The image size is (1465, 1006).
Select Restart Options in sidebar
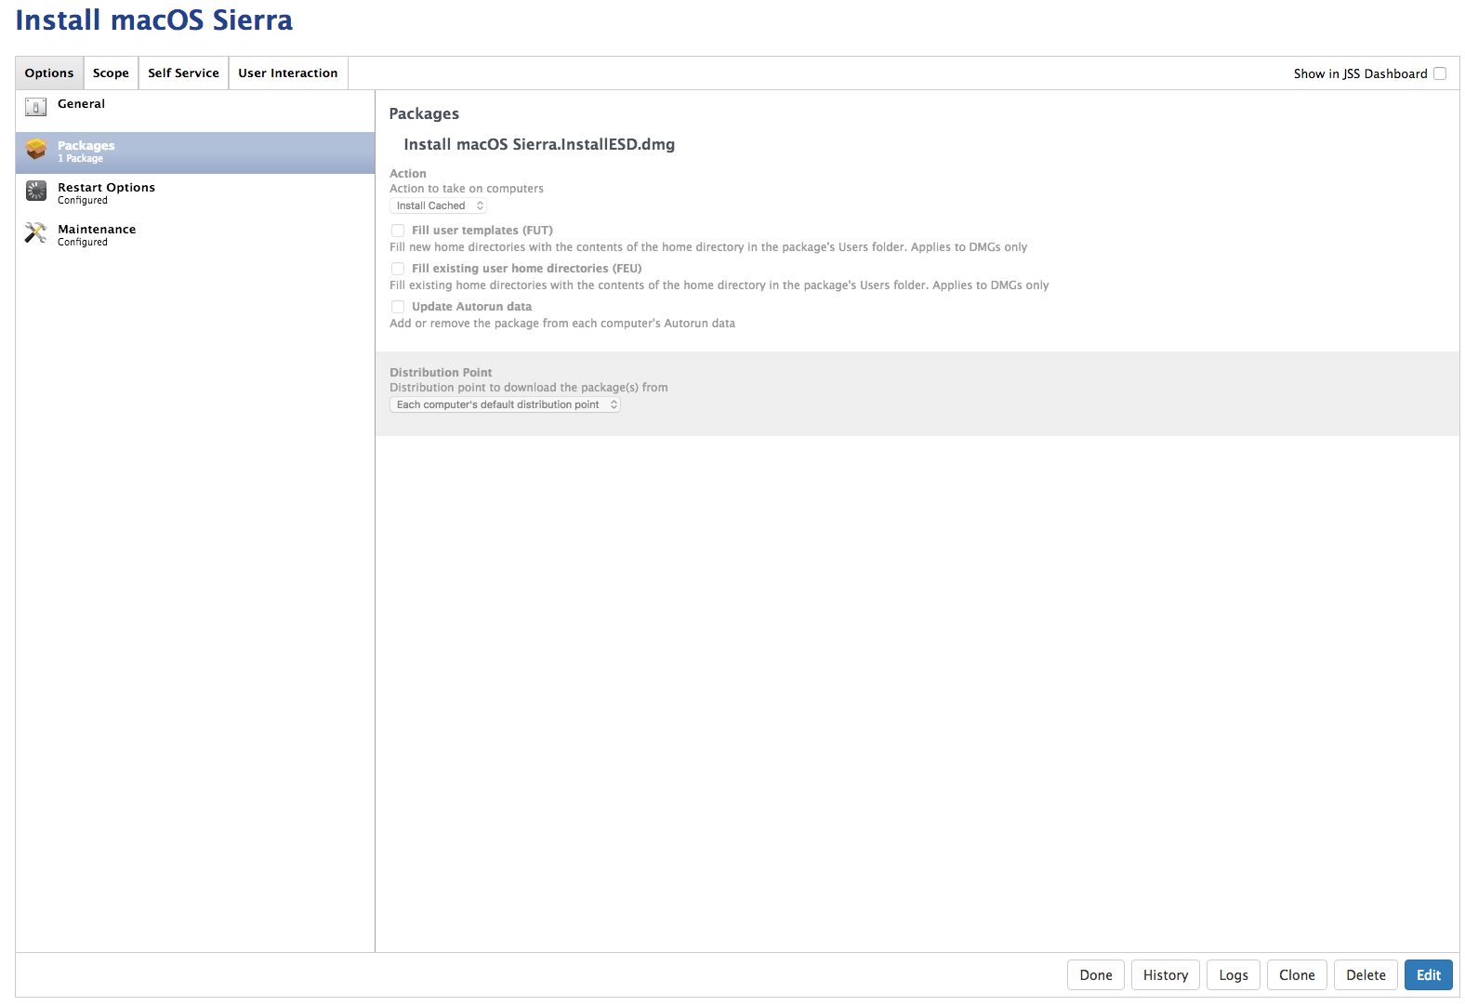point(195,194)
